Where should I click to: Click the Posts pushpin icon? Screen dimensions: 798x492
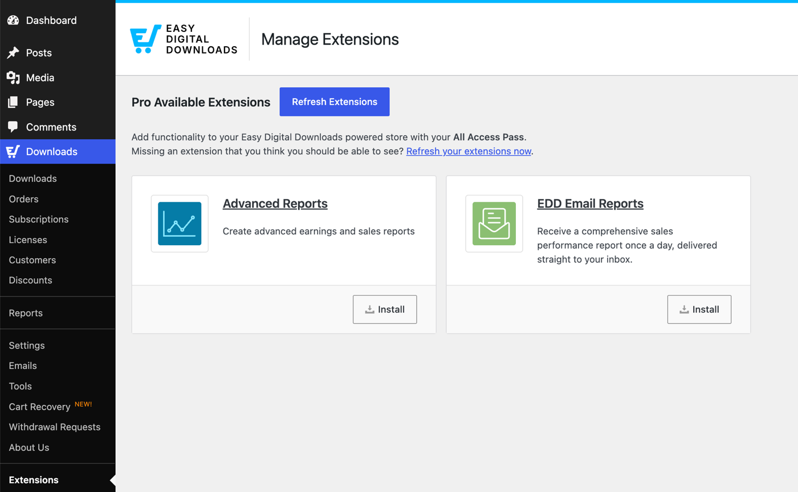point(13,53)
